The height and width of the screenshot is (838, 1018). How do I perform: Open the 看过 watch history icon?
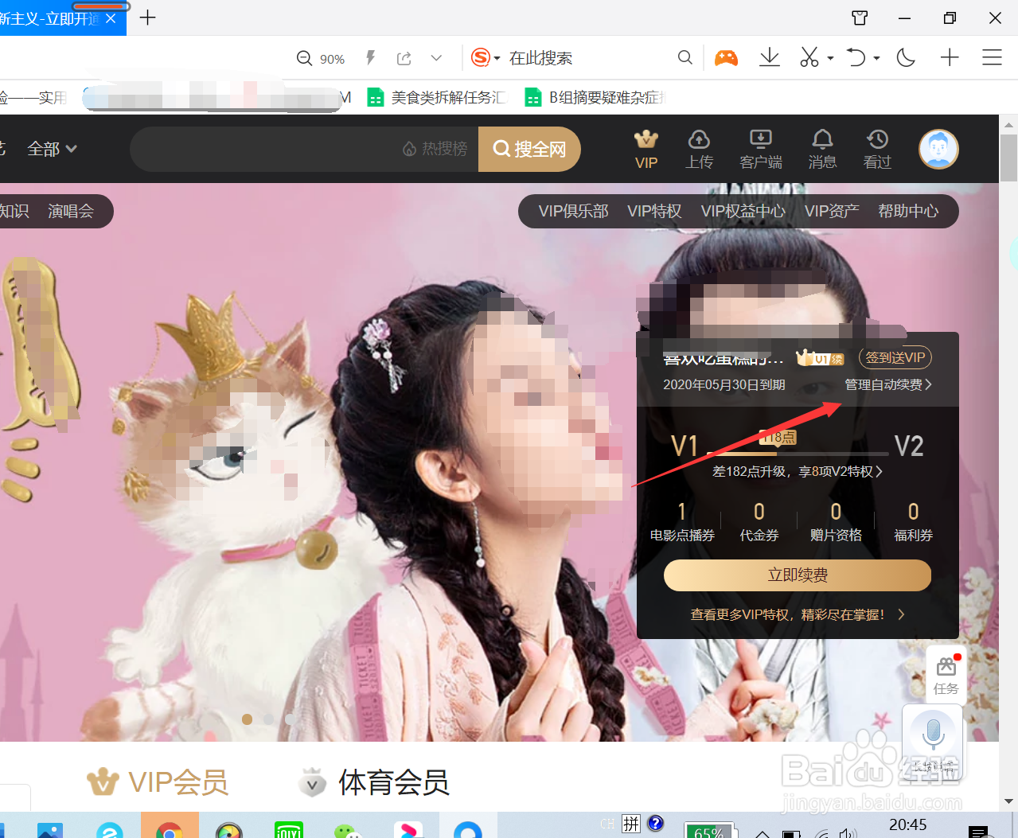877,150
